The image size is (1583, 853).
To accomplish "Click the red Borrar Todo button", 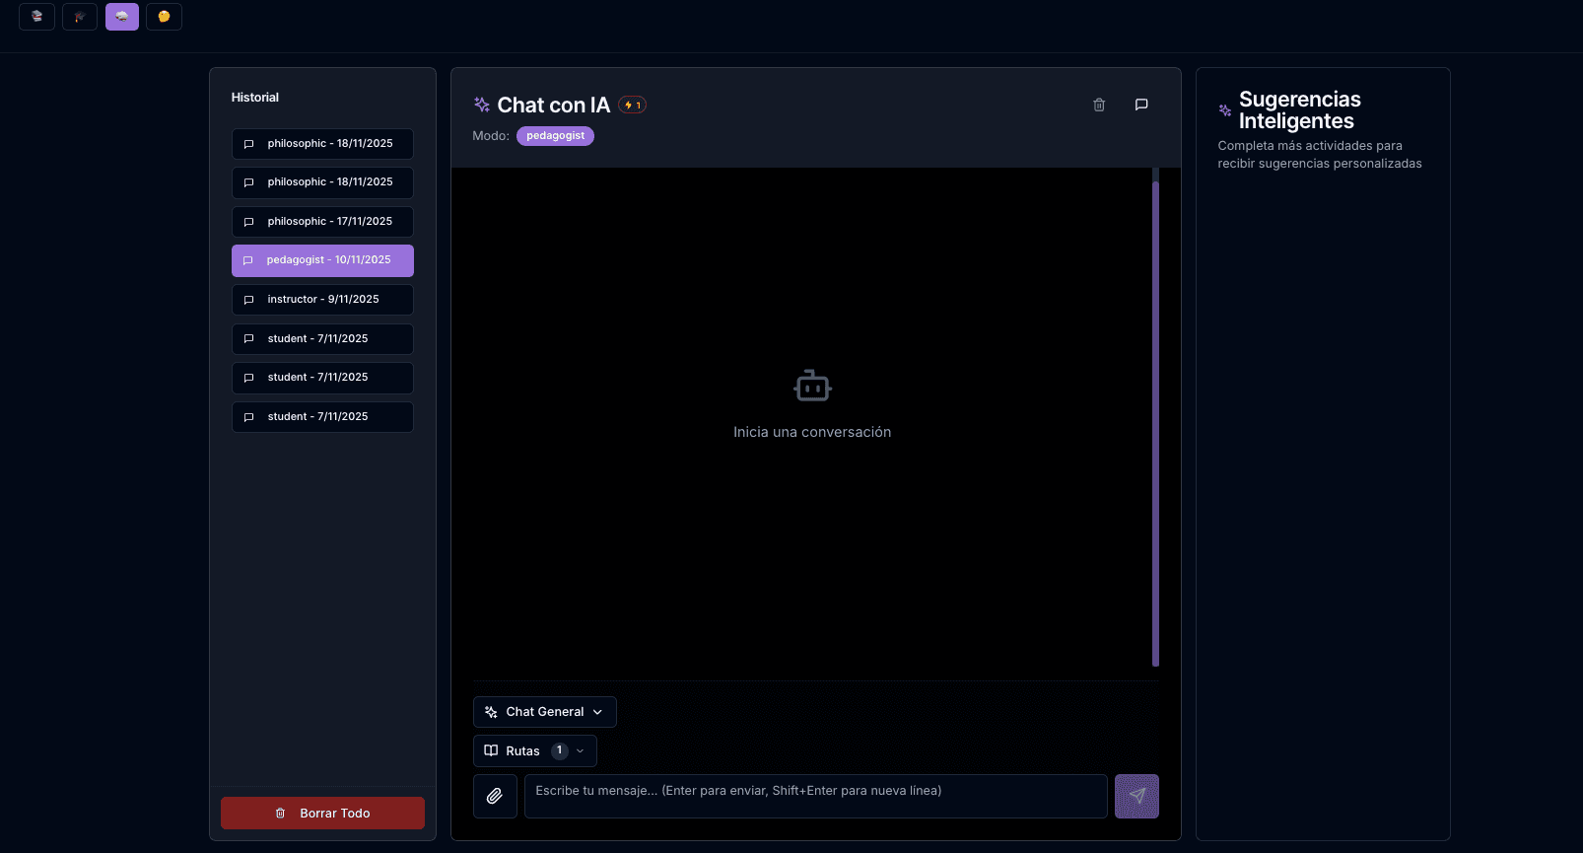I will coord(322,814).
